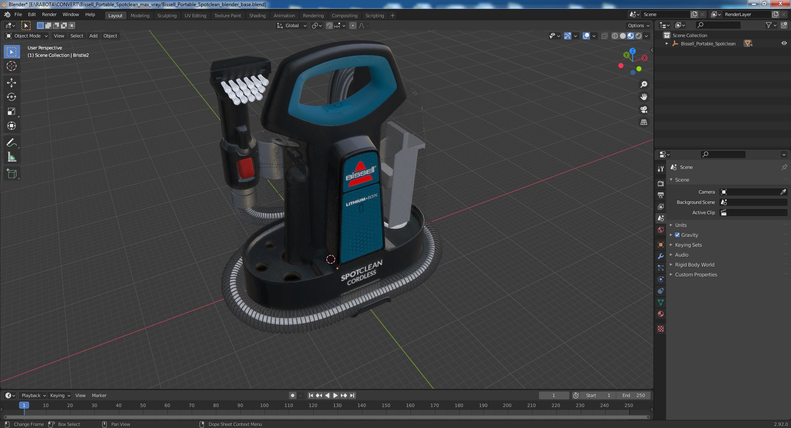Open the File menu
791x428 pixels.
18,14
